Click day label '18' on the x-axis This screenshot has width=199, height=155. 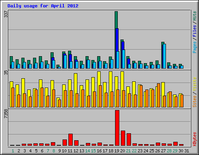(111, 151)
